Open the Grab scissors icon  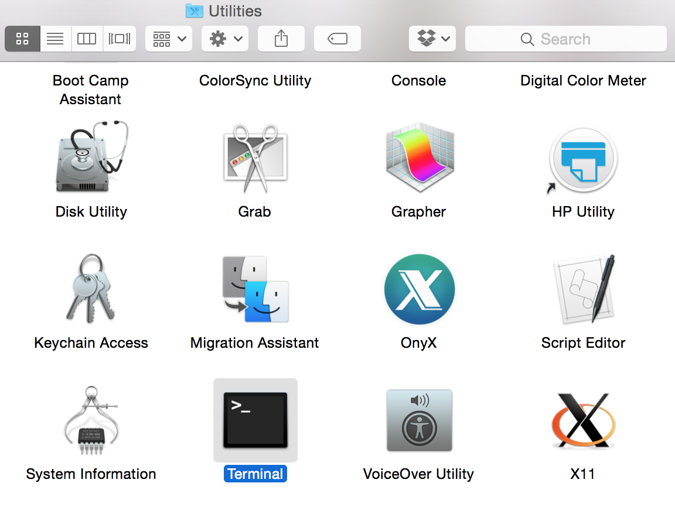[255, 158]
